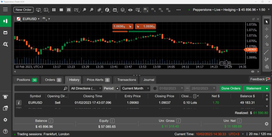Screen dimensions: 272x137
Task: Open the Analyze section with magnifier icon
Action: tap(5, 44)
